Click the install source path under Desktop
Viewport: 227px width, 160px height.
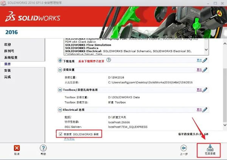point(150,82)
